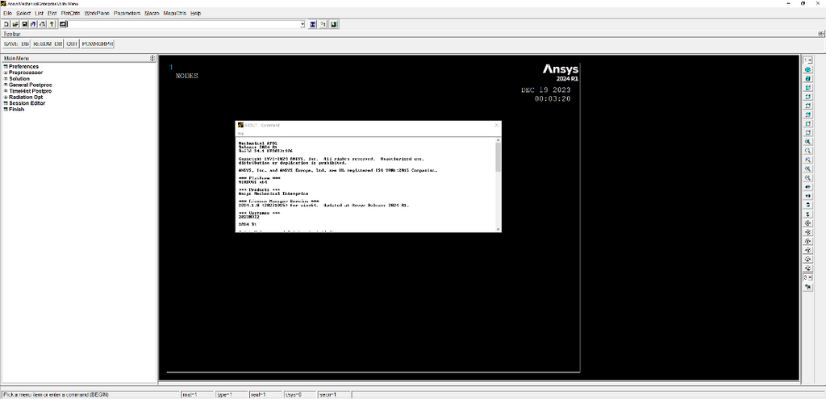Image resolution: width=826 pixels, height=399 pixels.
Task: Open the WorkPlane menu
Action: pyautogui.click(x=97, y=13)
